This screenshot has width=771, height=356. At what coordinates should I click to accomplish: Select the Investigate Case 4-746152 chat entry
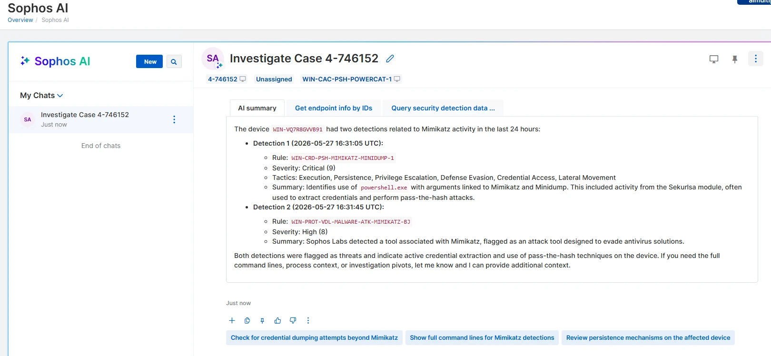(101, 119)
